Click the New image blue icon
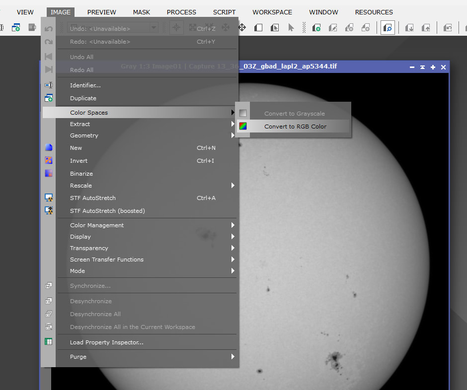 49,147
